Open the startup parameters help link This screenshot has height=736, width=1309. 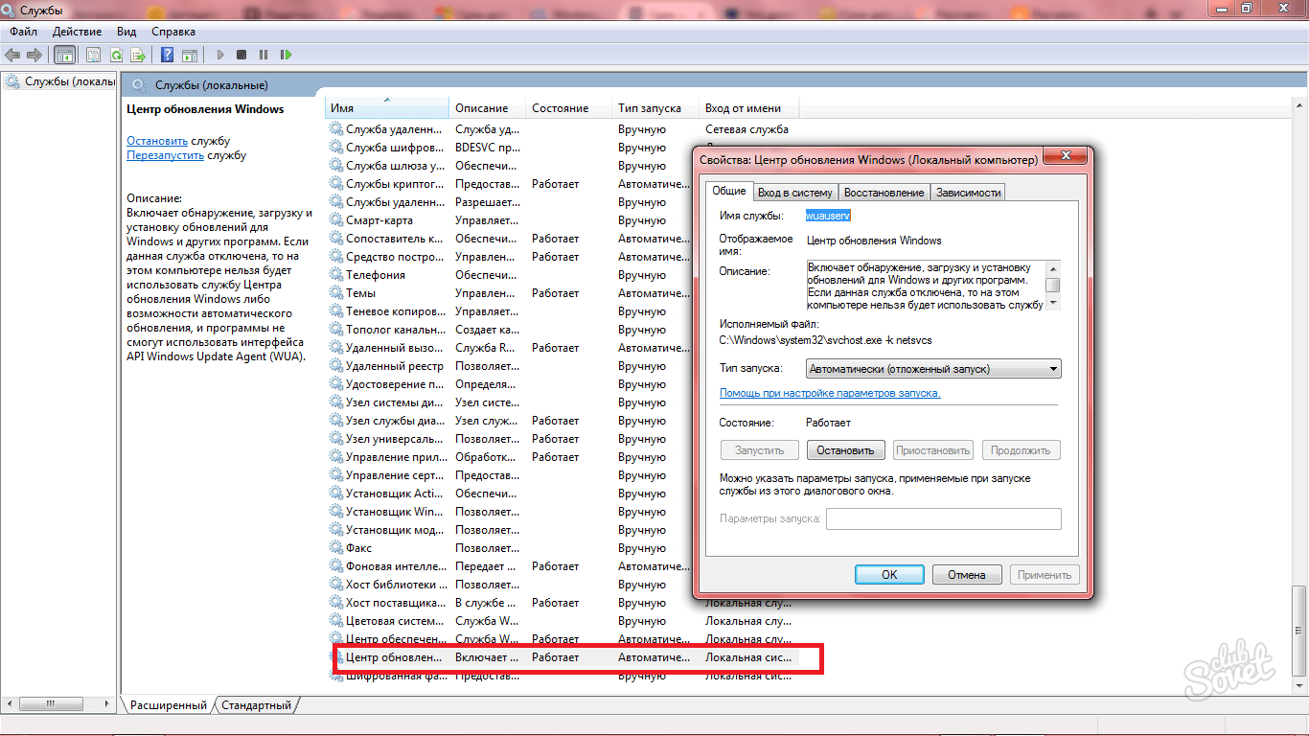(x=830, y=393)
